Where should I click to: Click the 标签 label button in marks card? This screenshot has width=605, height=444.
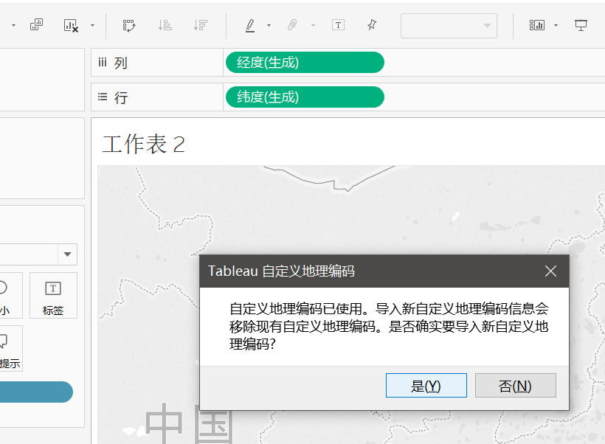pyautogui.click(x=53, y=296)
